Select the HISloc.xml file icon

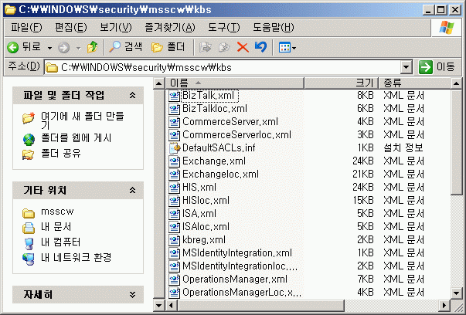click(x=174, y=201)
